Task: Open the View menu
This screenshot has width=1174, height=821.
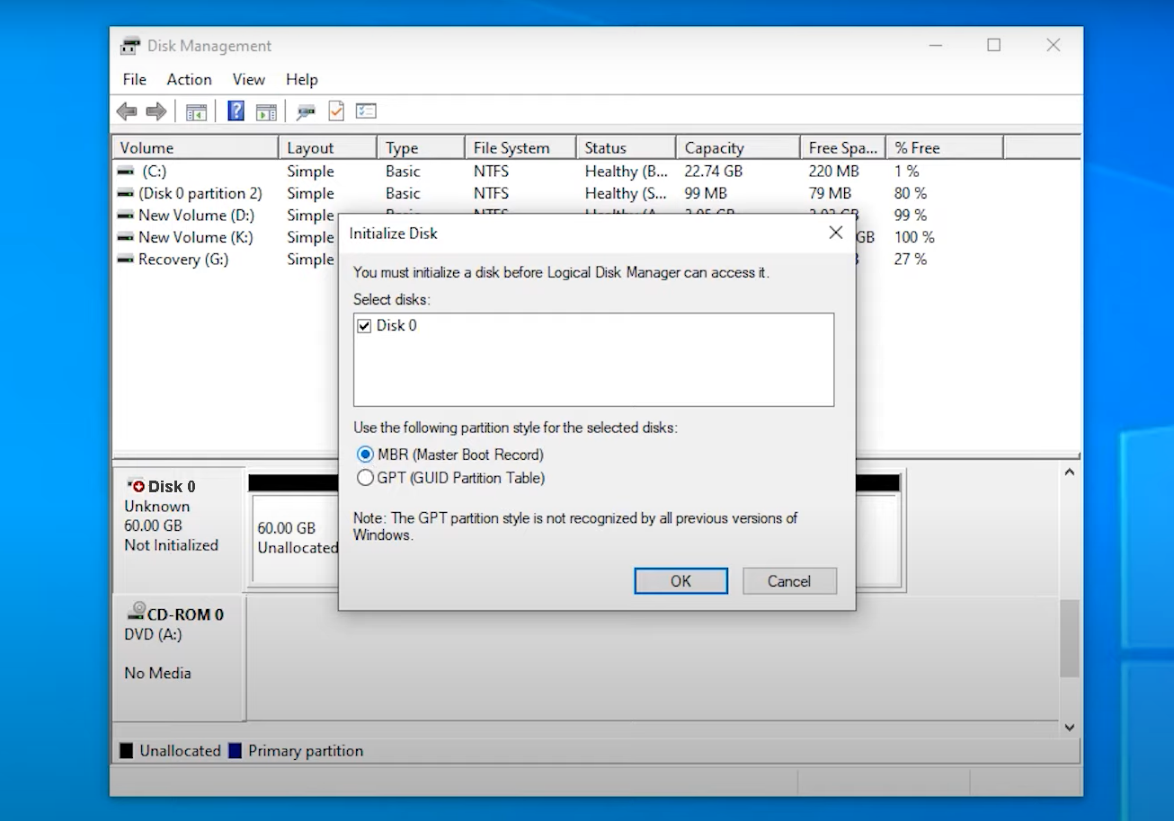Action: (248, 79)
